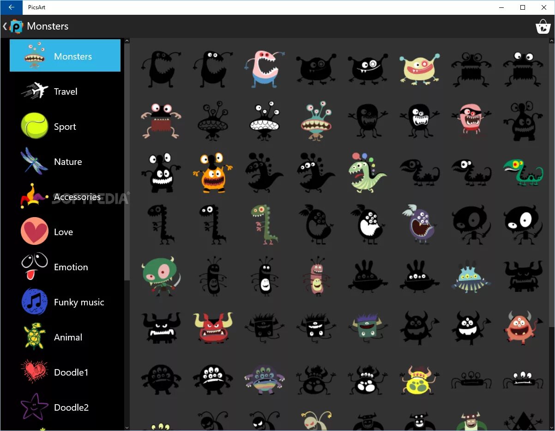Click the airplane Travel icon

point(35,91)
